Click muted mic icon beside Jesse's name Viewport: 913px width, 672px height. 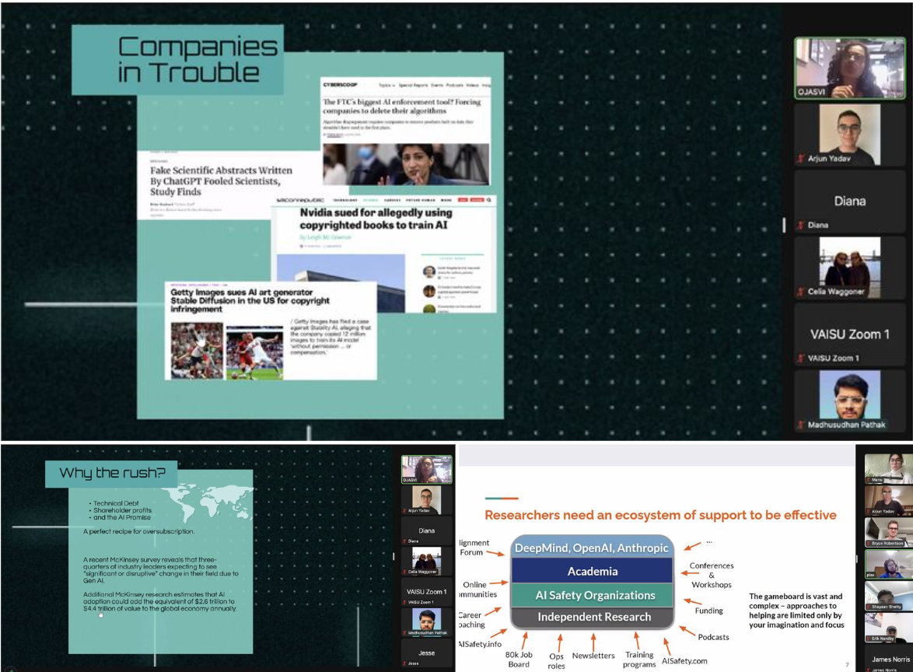point(404,663)
